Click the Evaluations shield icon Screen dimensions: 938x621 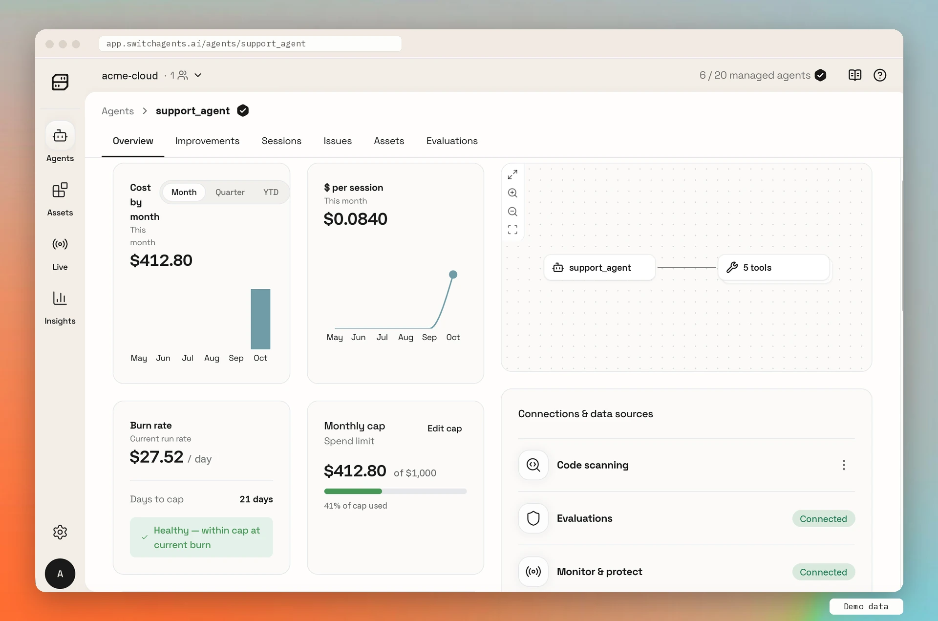(x=533, y=518)
